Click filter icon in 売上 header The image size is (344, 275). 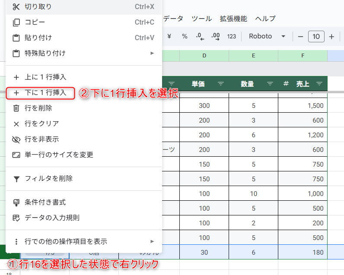[x=319, y=84]
